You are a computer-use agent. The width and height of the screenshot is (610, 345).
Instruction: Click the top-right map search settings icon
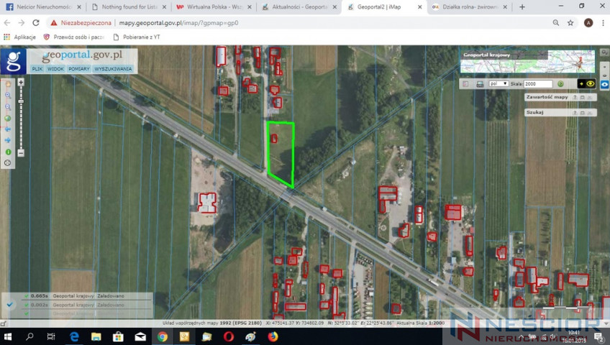(604, 52)
